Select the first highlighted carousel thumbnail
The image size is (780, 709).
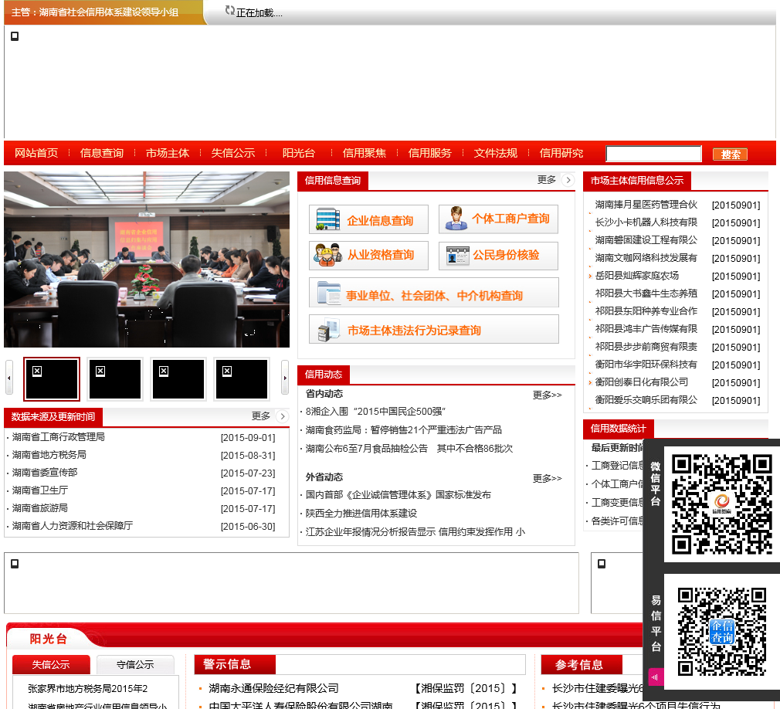click(x=52, y=378)
